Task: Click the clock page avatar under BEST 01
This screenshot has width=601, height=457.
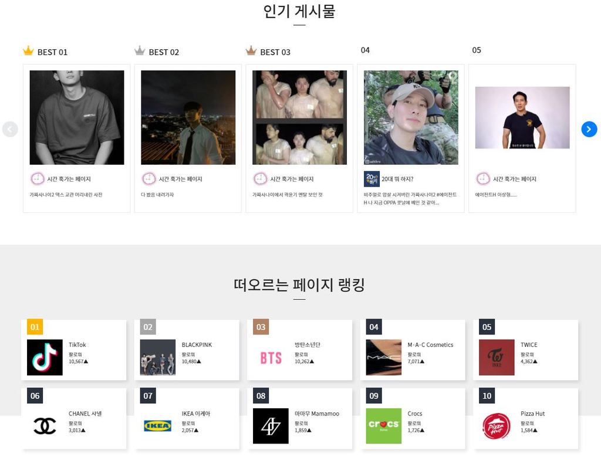Action: [x=38, y=179]
